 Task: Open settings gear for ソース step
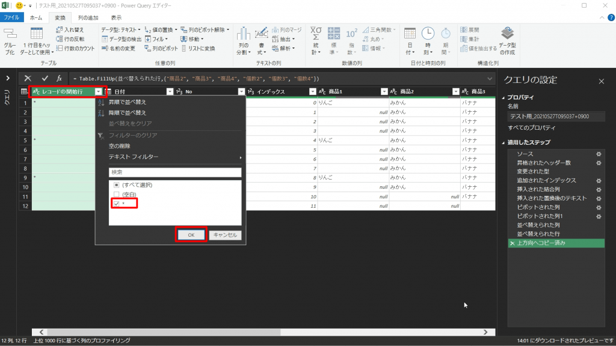(598, 154)
